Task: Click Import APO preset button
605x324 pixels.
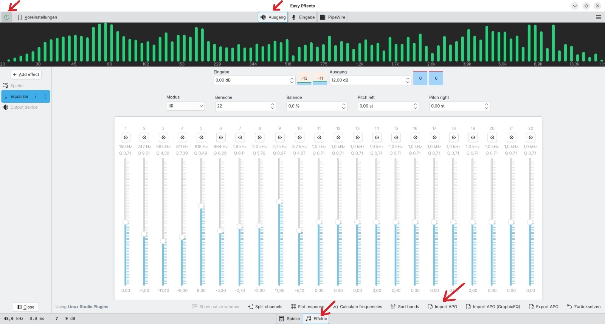Action: click(x=442, y=307)
